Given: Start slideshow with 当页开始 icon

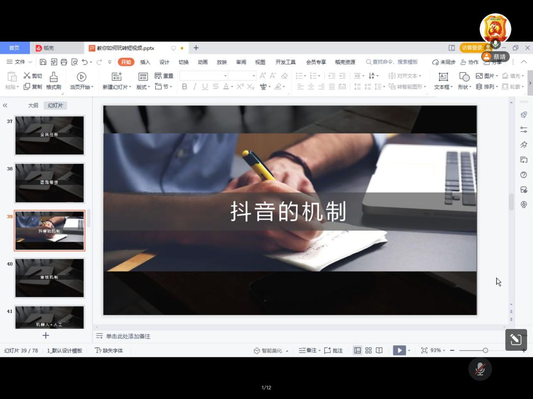Looking at the screenshot, I should pyautogui.click(x=81, y=77).
